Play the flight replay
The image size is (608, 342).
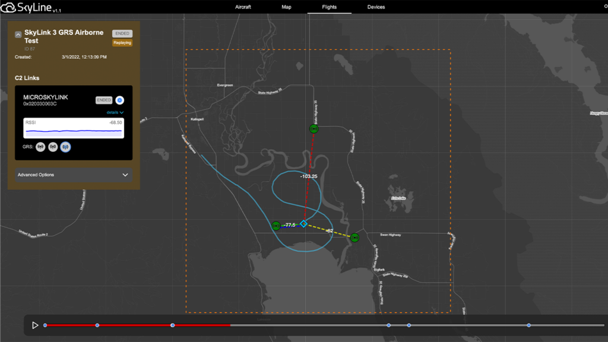(35, 325)
